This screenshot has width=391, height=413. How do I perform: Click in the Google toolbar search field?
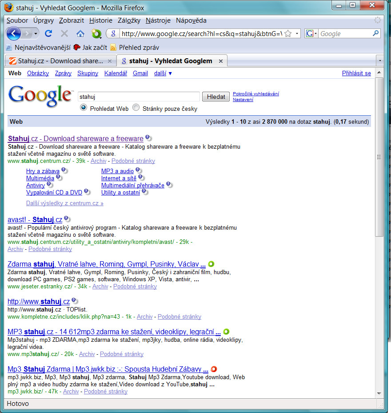click(x=345, y=34)
